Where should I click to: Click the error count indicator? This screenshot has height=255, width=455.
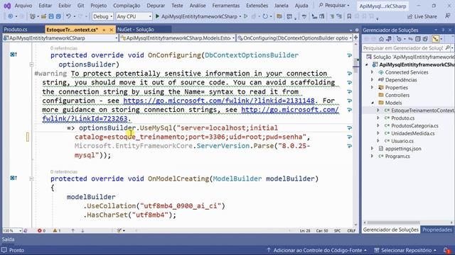pos(41,231)
